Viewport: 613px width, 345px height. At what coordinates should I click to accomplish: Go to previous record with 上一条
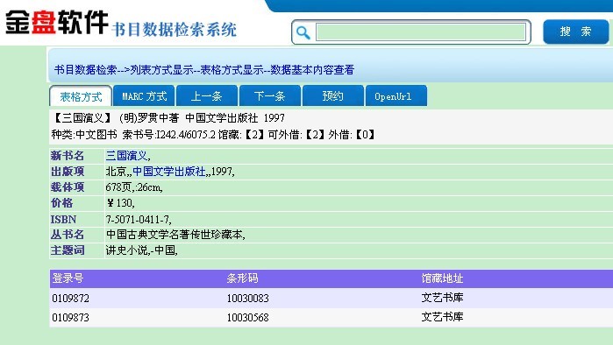pyautogui.click(x=207, y=96)
